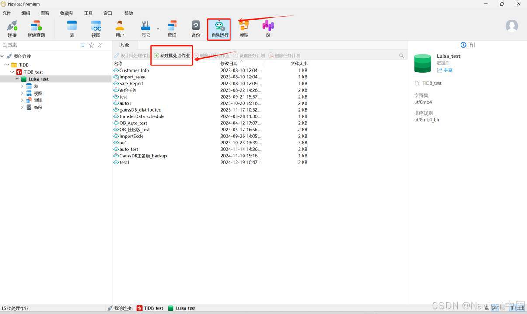This screenshot has height=314, width=527.
Task: Select the Customer_Info batch job
Action: tap(134, 70)
